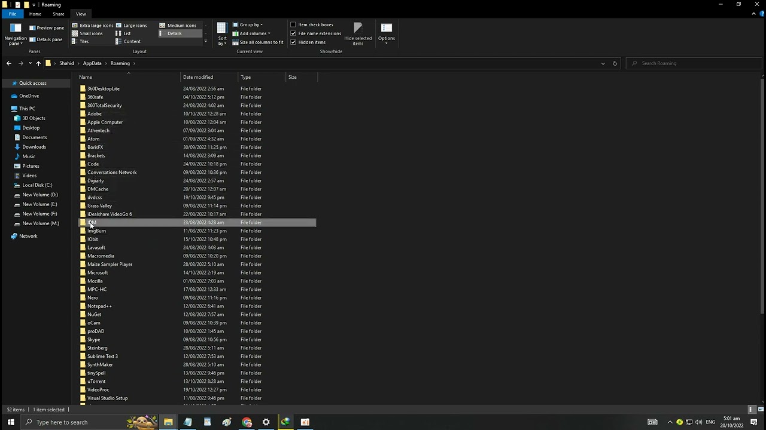Select the Mozilla folder row
This screenshot has height=430, width=766.
[197, 281]
